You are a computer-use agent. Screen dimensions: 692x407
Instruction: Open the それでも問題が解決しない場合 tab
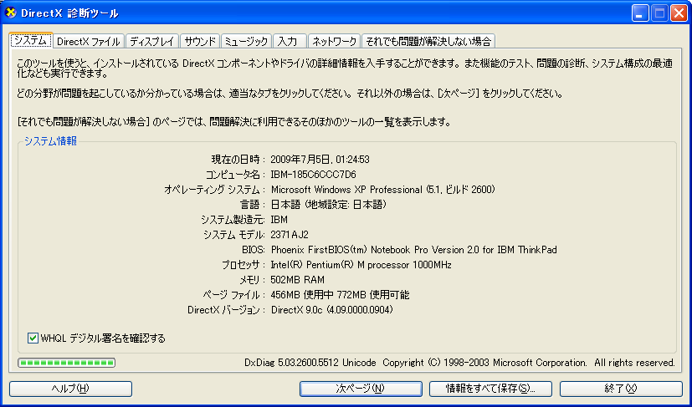[428, 42]
